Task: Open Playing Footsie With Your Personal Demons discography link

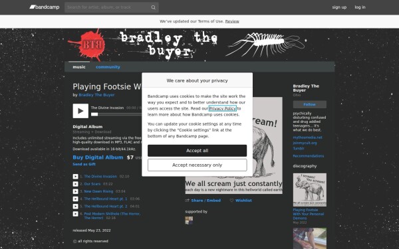Action: (309, 214)
